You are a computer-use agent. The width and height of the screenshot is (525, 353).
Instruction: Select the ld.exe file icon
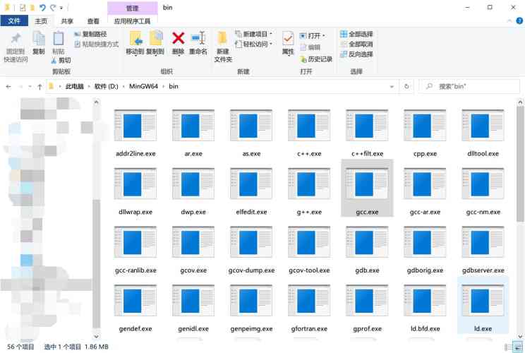tap(483, 300)
